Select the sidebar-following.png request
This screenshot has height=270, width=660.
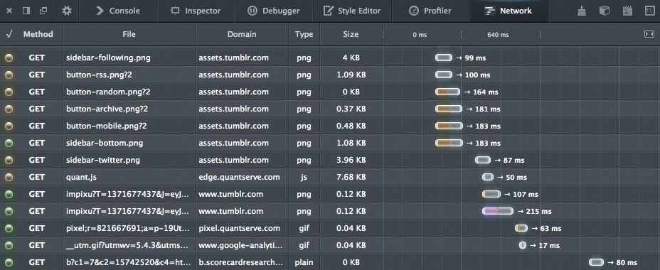point(330,58)
